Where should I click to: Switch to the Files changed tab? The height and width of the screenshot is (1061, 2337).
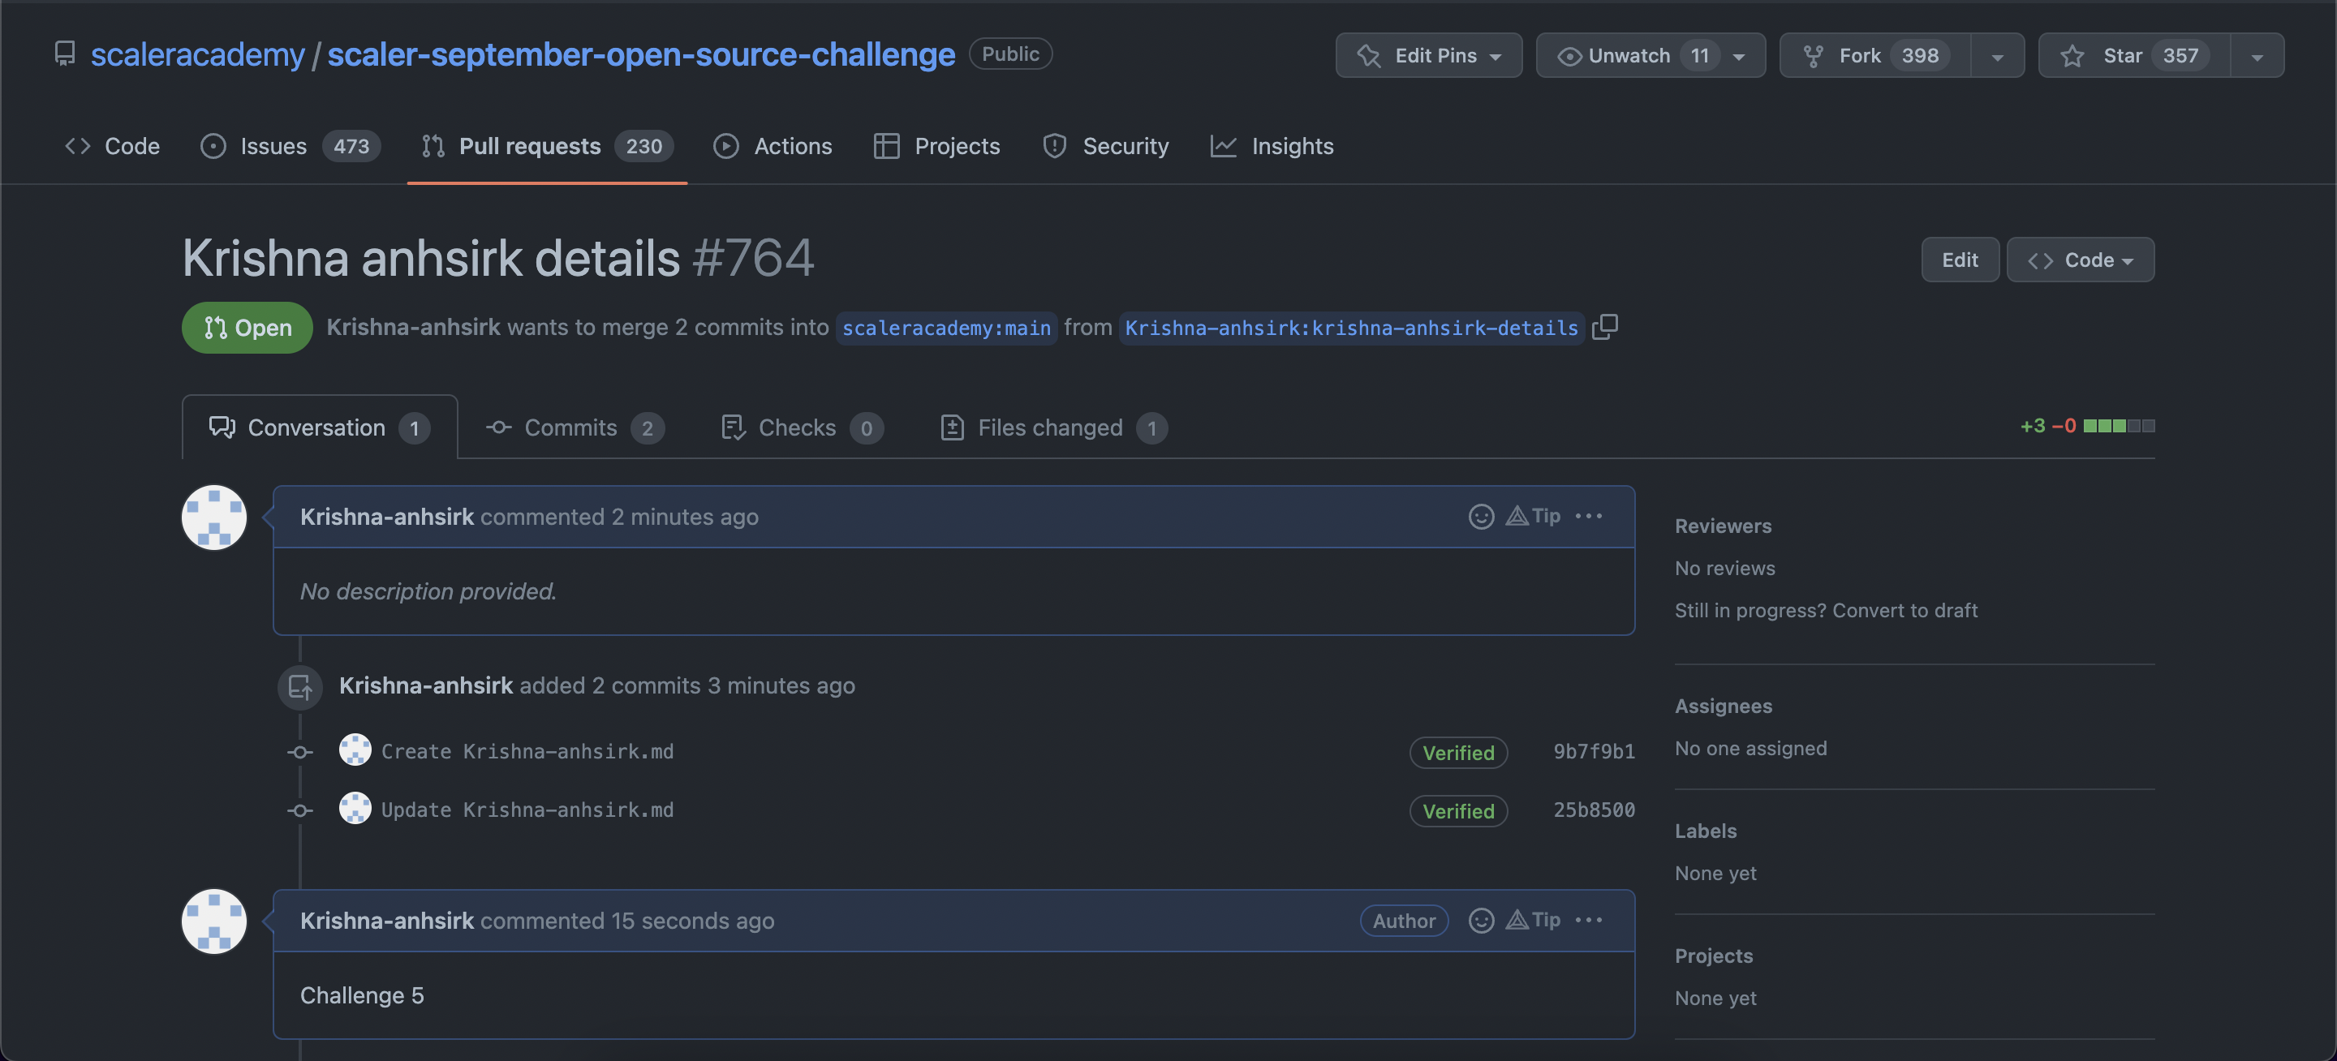tap(1050, 427)
